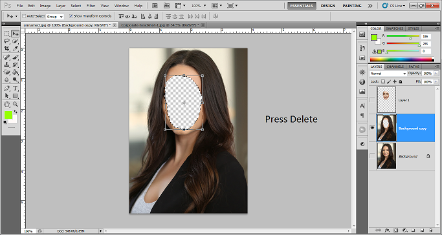The image size is (442, 235).
Task: Switch to the Swatches tab
Action: (394, 28)
